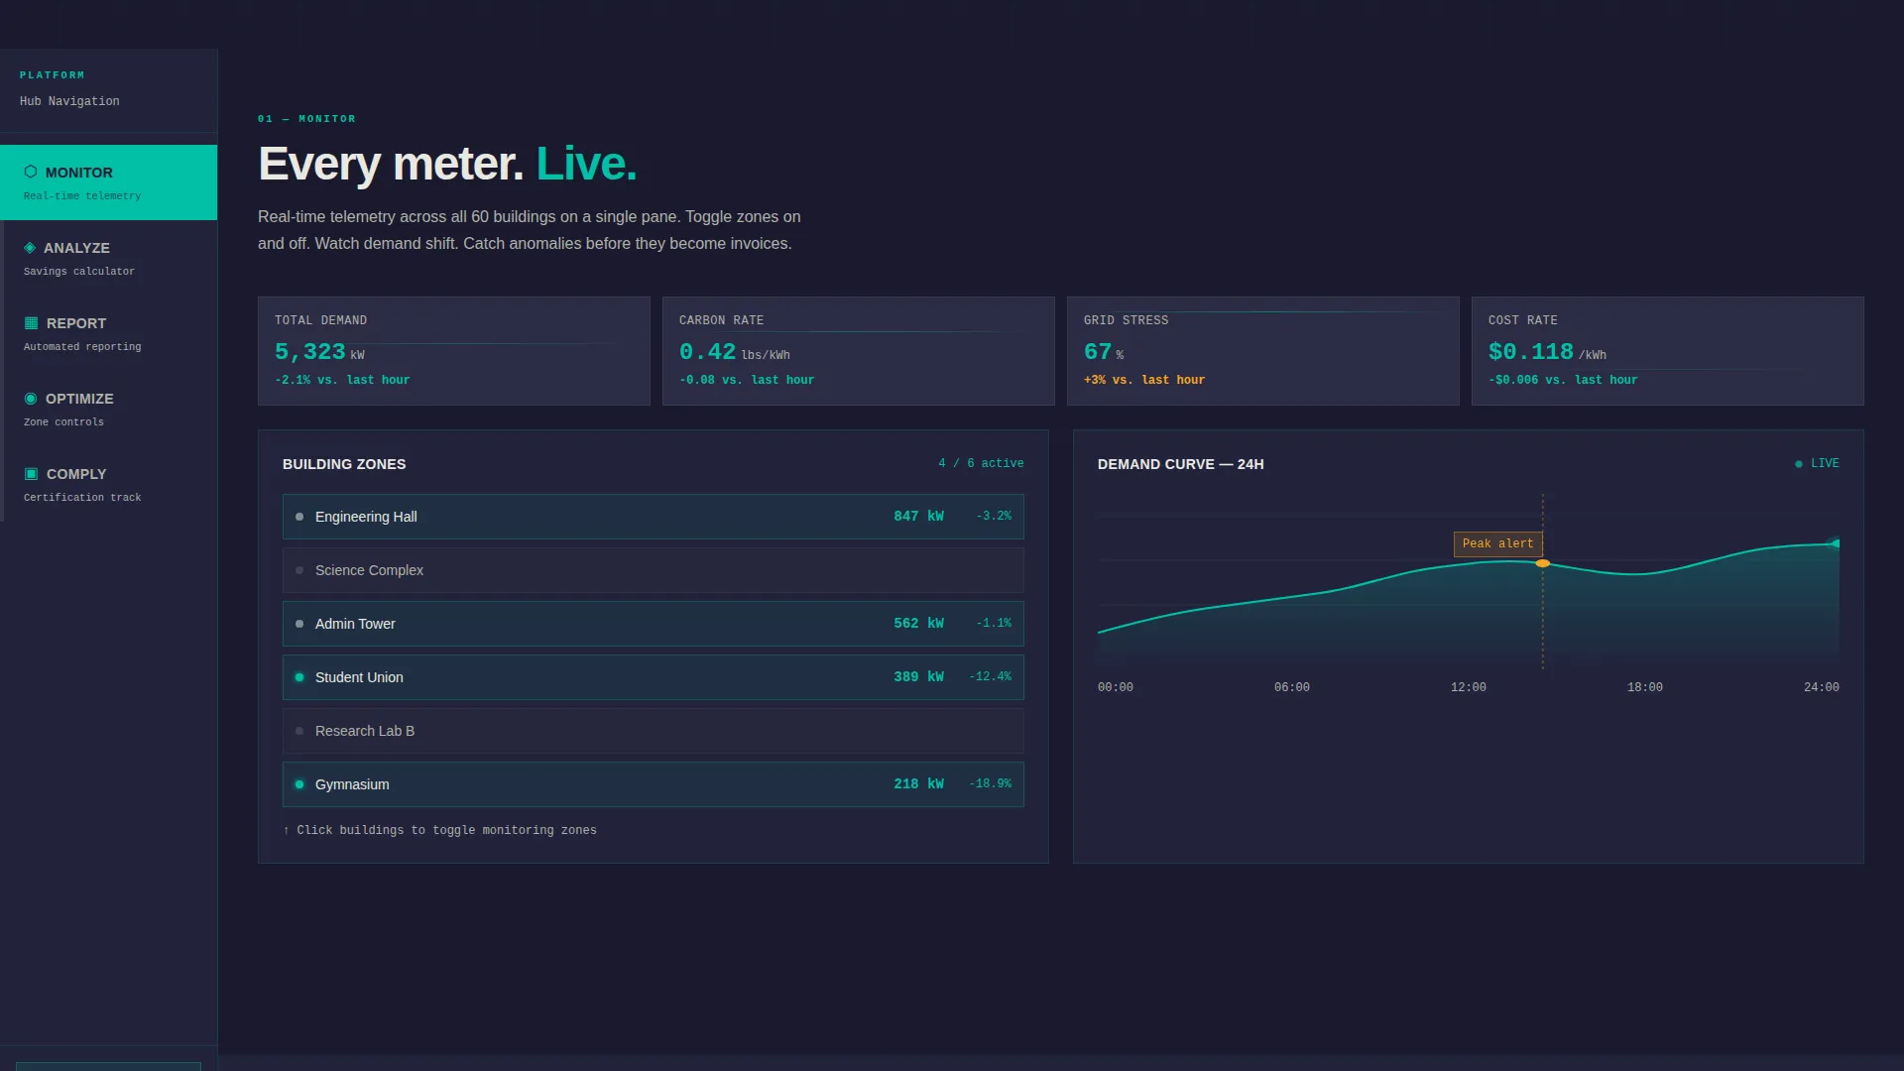1904x1071 pixels.
Task: Click the 'DEMAND CURVE — 24H' heading
Action: (x=1180, y=464)
